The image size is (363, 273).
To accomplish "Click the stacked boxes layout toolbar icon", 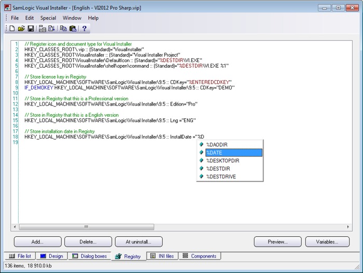I will click(43, 28).
